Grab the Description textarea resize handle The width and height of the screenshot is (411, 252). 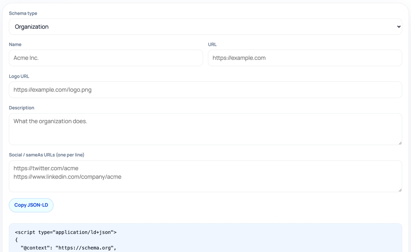tap(400, 143)
